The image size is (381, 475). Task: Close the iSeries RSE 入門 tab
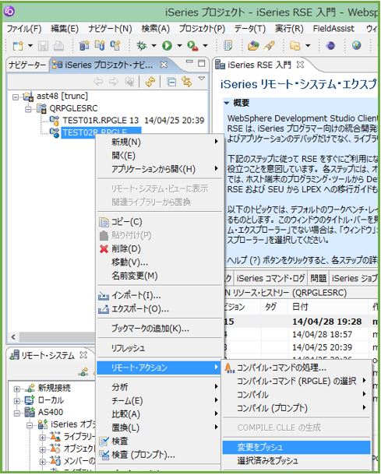coord(300,65)
